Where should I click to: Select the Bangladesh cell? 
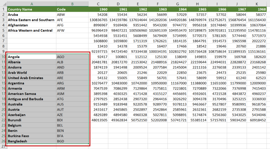(x=32, y=141)
